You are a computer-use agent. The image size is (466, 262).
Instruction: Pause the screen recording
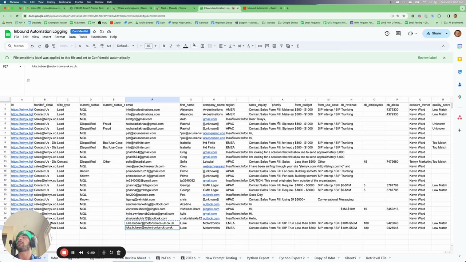(73, 253)
